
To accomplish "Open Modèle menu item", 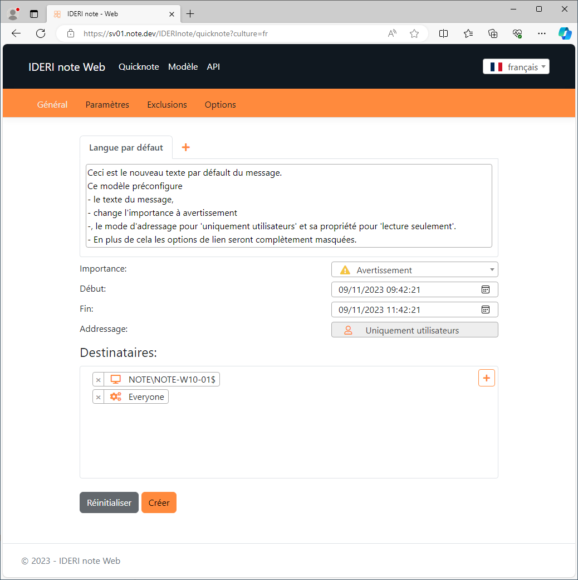I will pos(183,66).
